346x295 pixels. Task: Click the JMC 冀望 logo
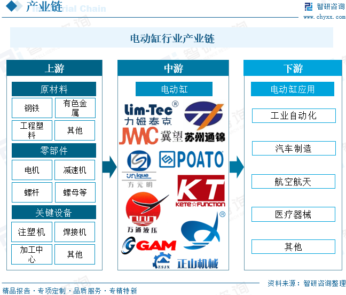point(151,136)
